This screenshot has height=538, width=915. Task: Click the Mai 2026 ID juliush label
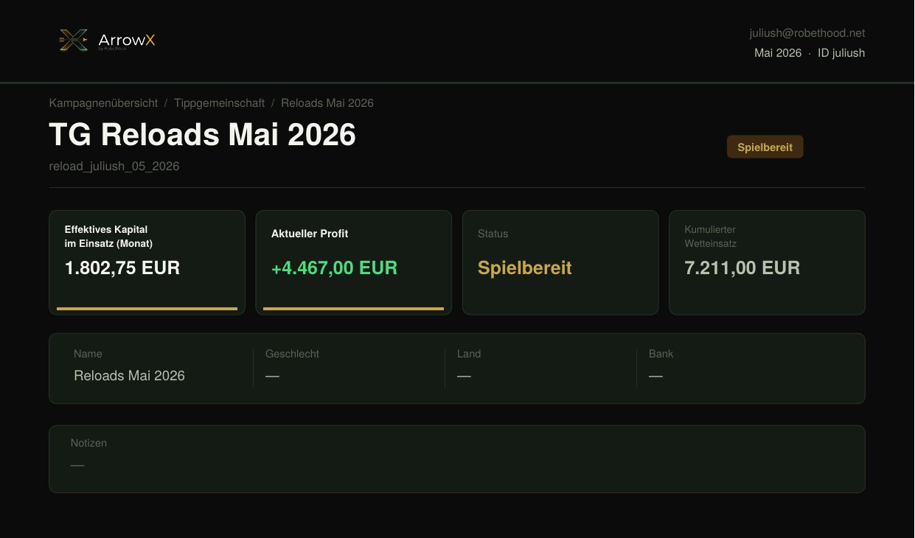810,53
